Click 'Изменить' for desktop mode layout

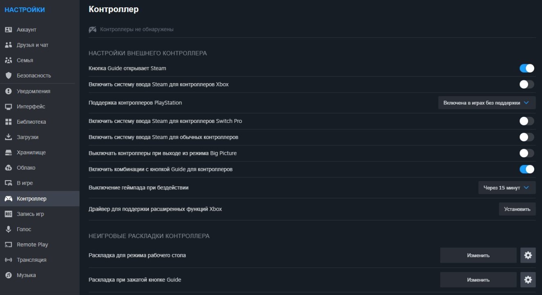click(478, 255)
